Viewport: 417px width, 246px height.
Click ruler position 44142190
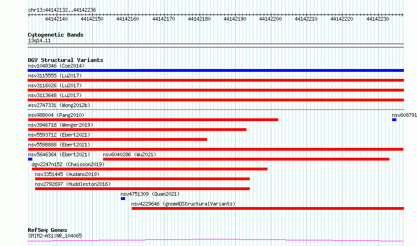(x=235, y=19)
